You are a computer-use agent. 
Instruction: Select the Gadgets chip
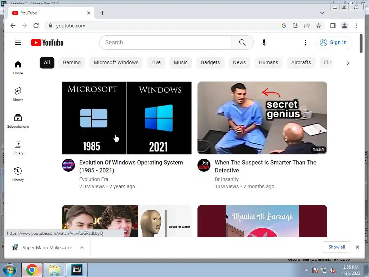[x=210, y=63]
